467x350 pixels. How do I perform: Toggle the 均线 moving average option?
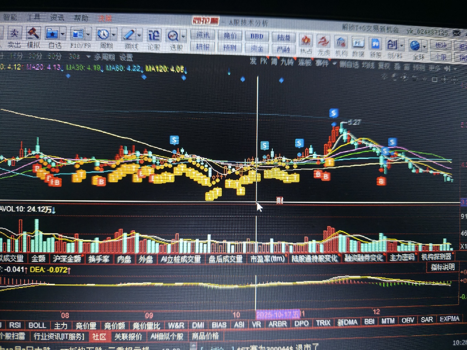pyautogui.click(x=367, y=65)
